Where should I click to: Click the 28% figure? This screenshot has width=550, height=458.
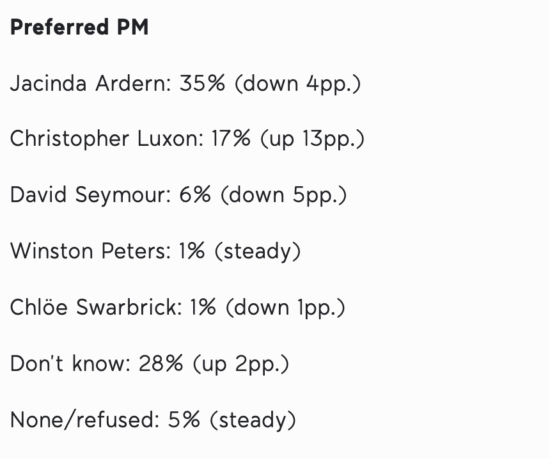(161, 363)
